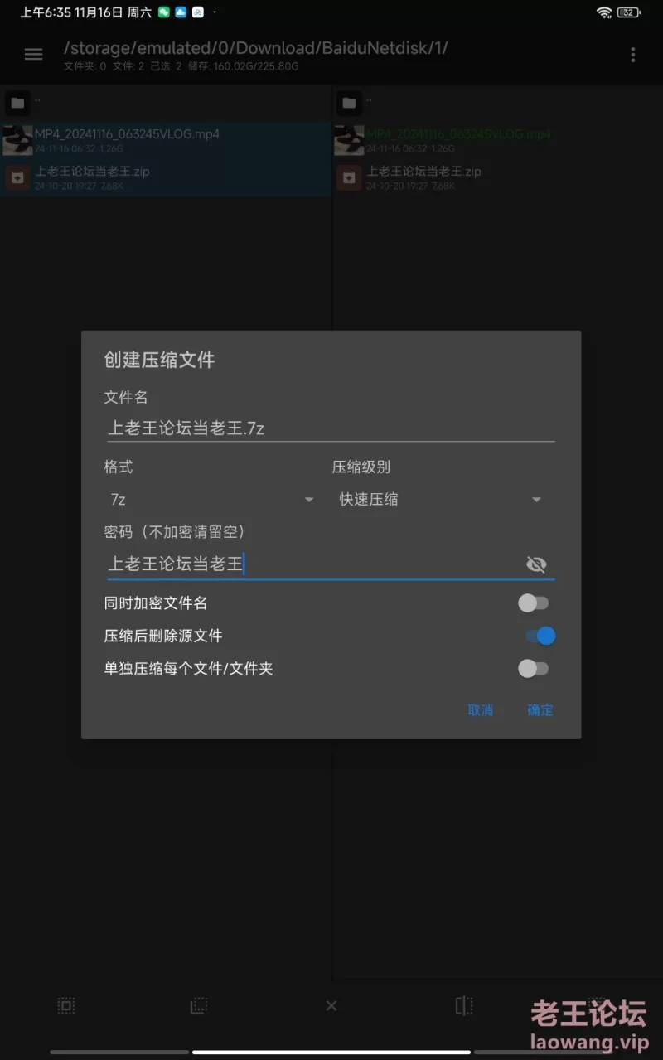Disable 压缩后删除源文件 switch
663x1060 pixels.
pos(540,636)
